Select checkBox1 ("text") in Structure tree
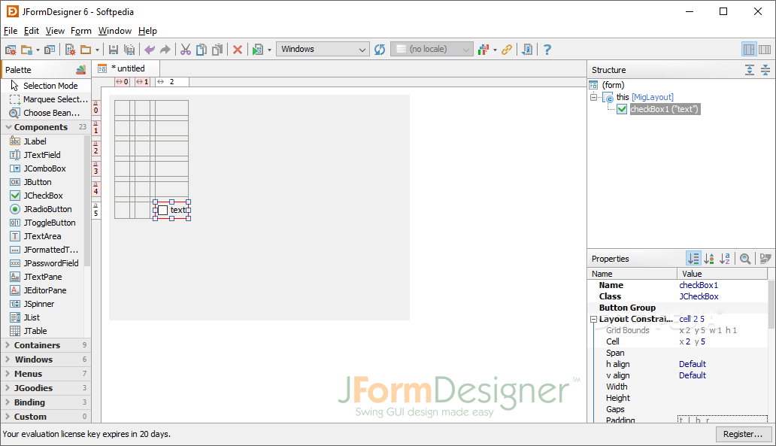Image resolution: width=776 pixels, height=446 pixels. 664,109
